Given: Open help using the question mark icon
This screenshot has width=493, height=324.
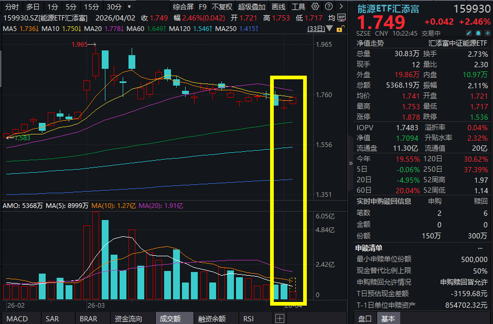Looking at the screenshot, I should pos(329,6).
